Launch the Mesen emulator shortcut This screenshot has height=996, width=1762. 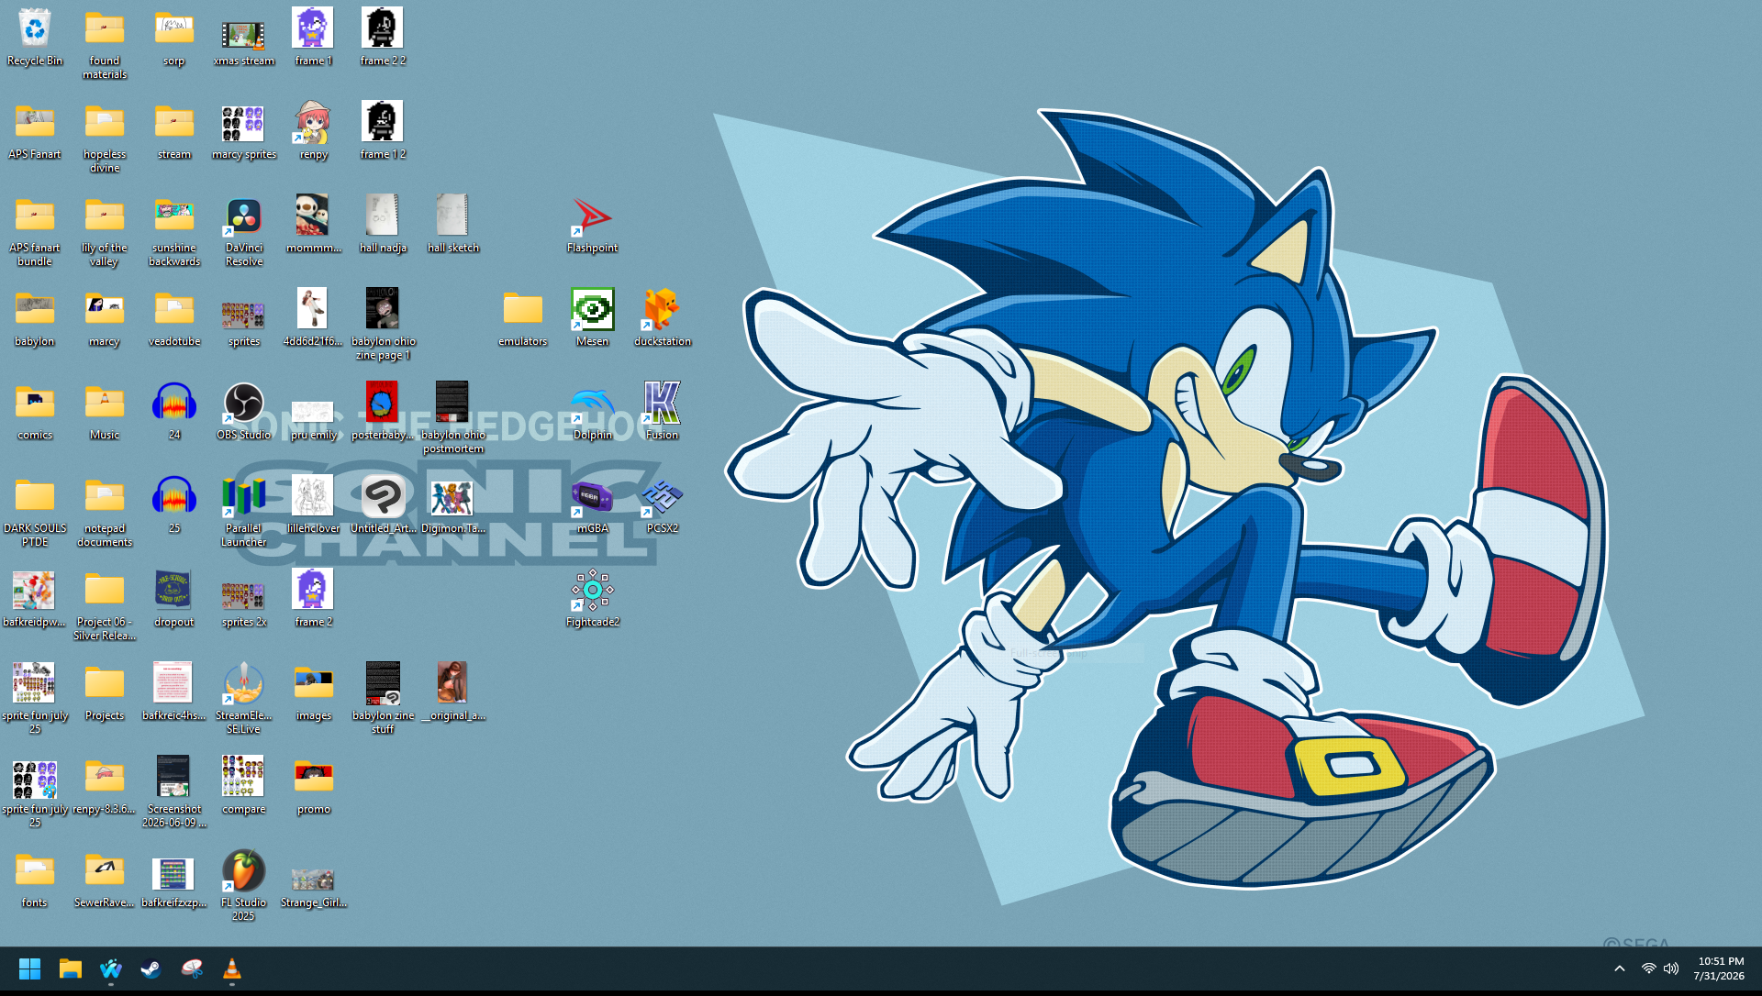[x=592, y=317]
